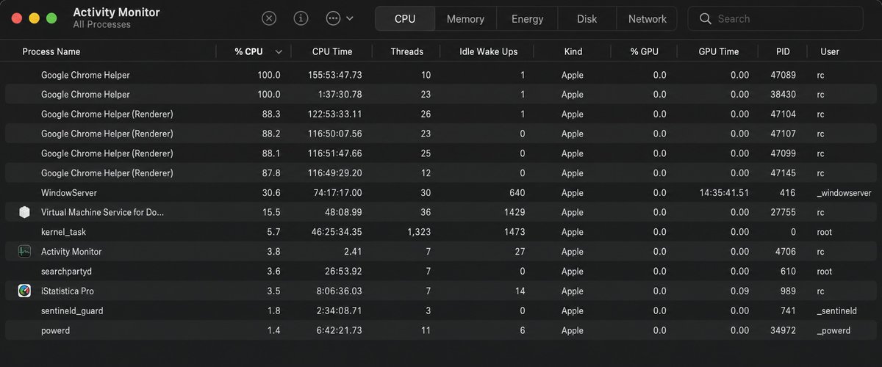
Task: Click the Virtual Machine Service app icon
Action: (x=25, y=212)
